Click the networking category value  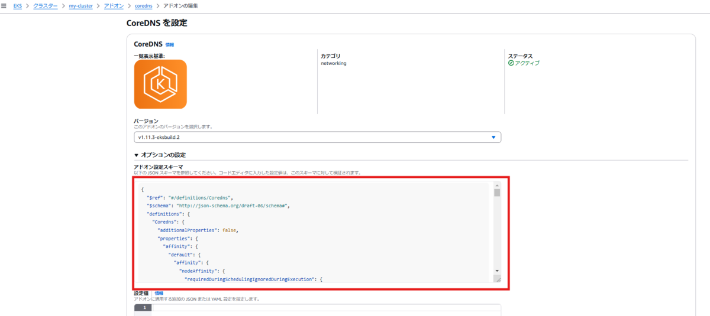(334, 63)
